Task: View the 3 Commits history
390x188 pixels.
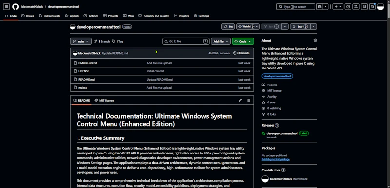Action: [x=241, y=53]
